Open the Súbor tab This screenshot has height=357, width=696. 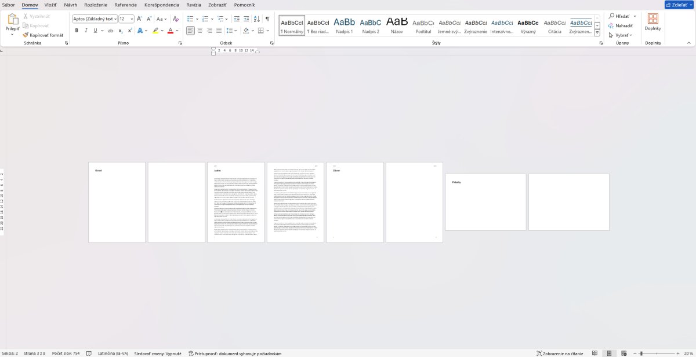click(x=8, y=5)
